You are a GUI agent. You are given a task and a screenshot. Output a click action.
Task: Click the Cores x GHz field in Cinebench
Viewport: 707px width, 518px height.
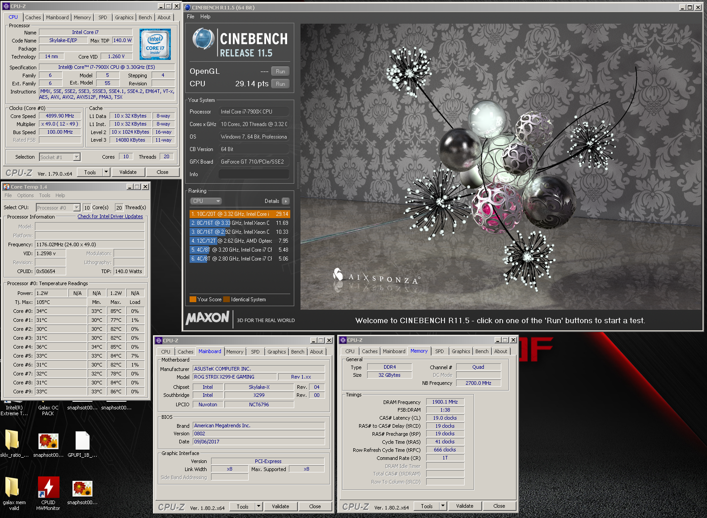(254, 124)
